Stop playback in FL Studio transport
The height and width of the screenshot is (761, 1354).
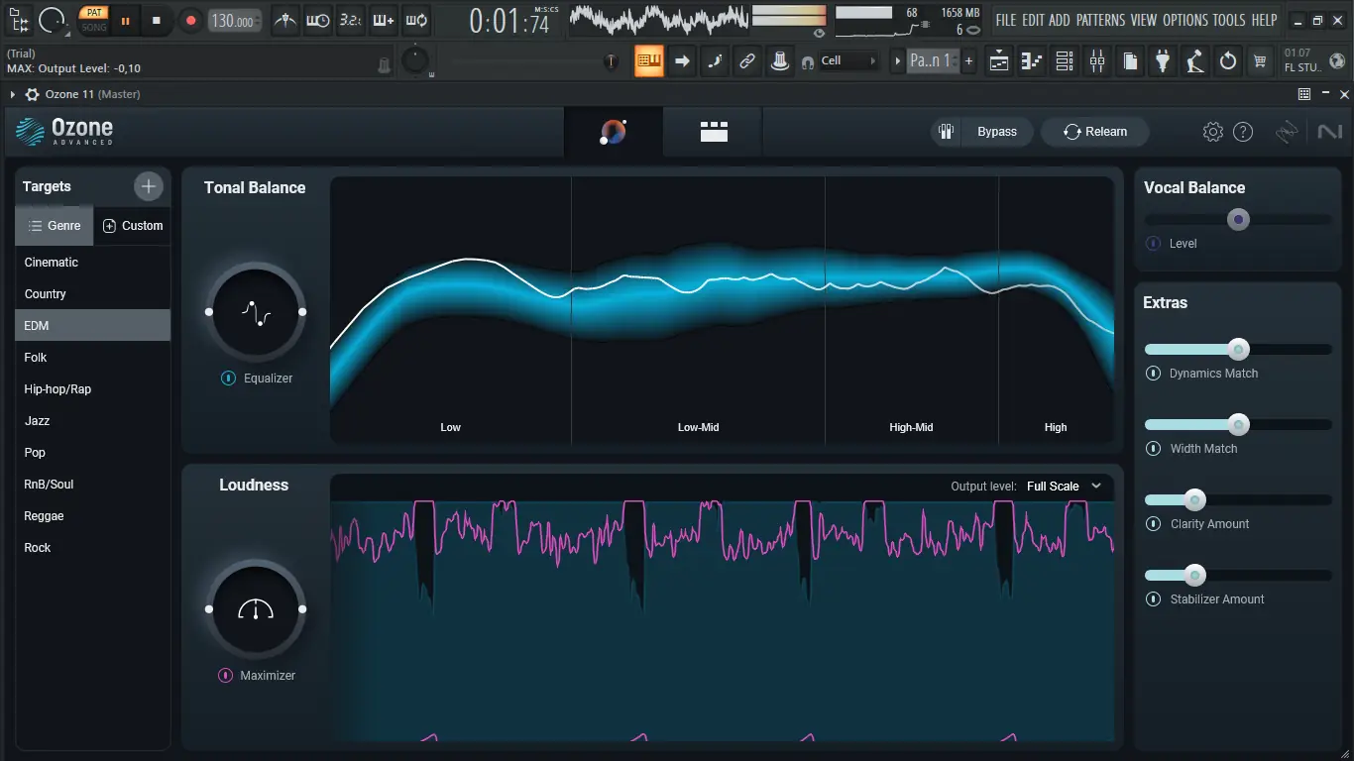click(x=157, y=20)
